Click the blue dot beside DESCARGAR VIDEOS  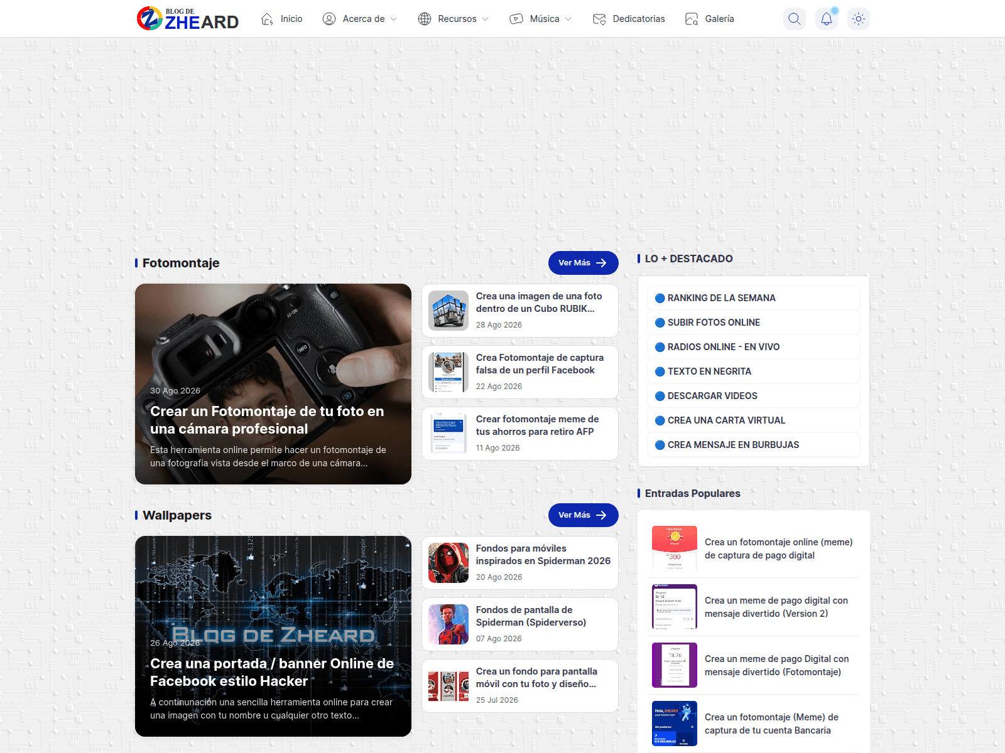pos(660,396)
